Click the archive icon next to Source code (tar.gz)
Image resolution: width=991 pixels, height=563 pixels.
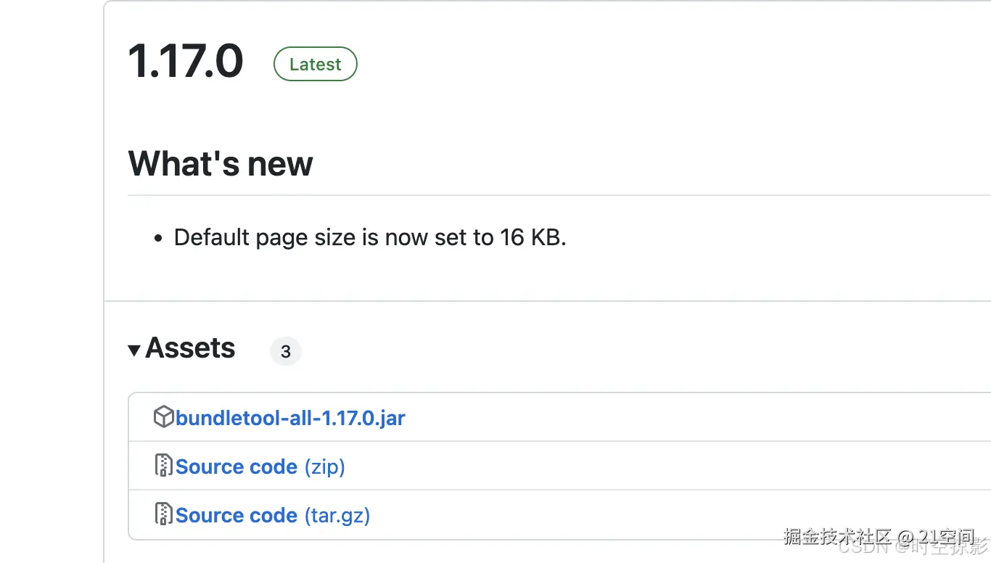(x=164, y=514)
